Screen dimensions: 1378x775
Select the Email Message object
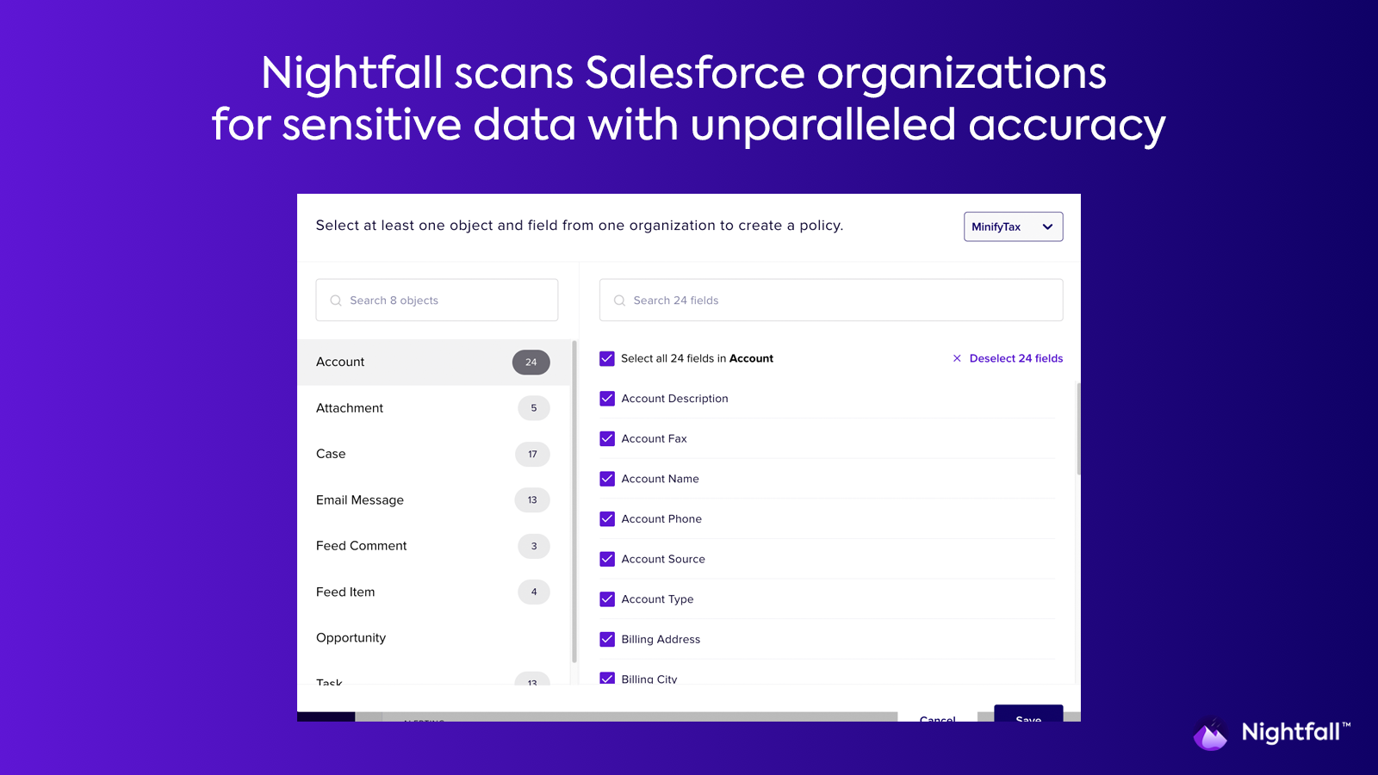tap(360, 500)
